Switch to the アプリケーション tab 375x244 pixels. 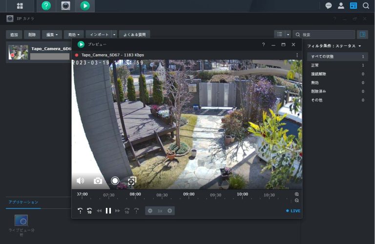click(x=23, y=202)
